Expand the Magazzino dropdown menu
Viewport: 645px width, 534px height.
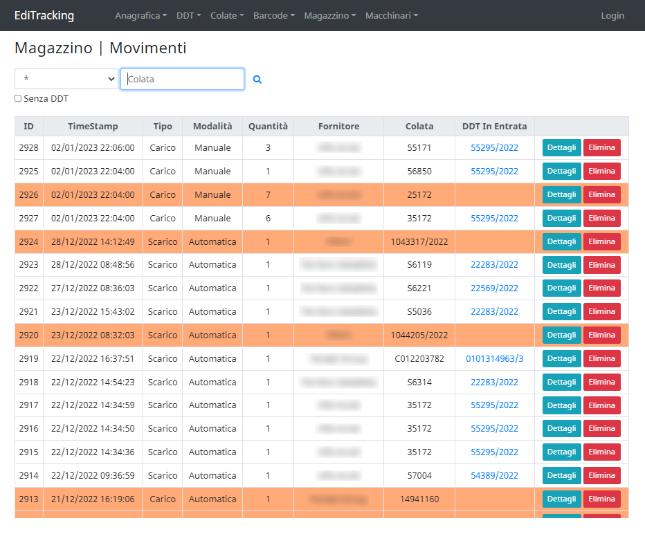[330, 15]
